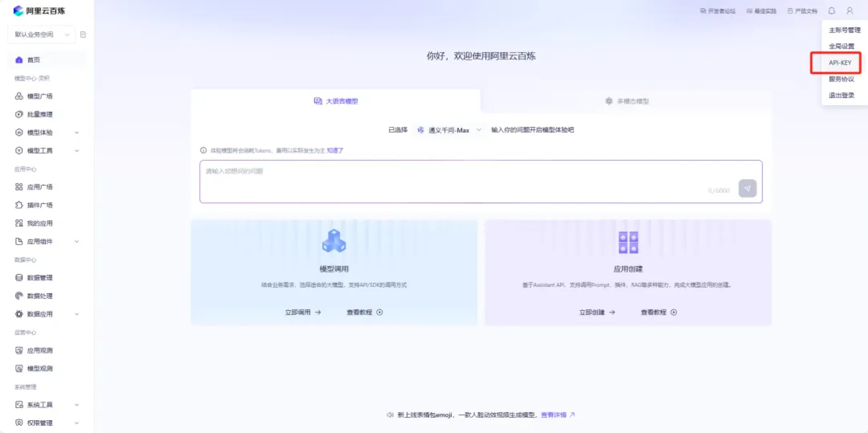Click the 模型调用 cube illustration
This screenshot has width=868, height=433.
click(x=334, y=241)
